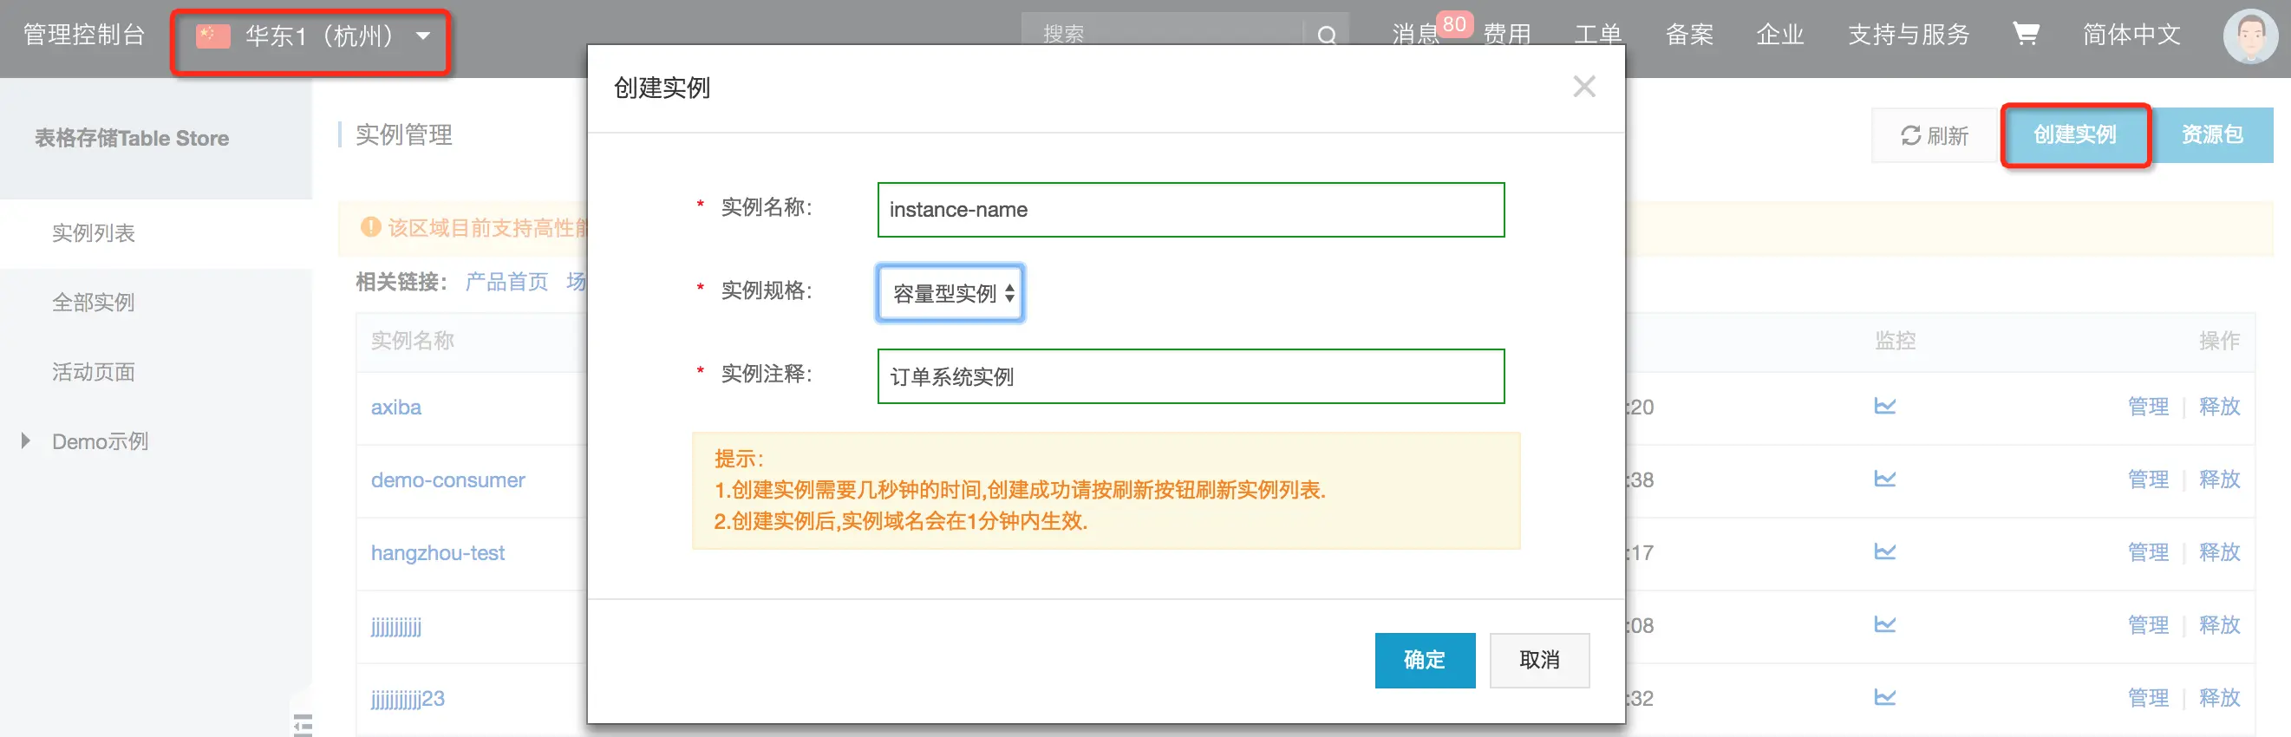2291x737 pixels.
Task: Click 管理 for the axiba row
Action: pyautogui.click(x=2148, y=407)
